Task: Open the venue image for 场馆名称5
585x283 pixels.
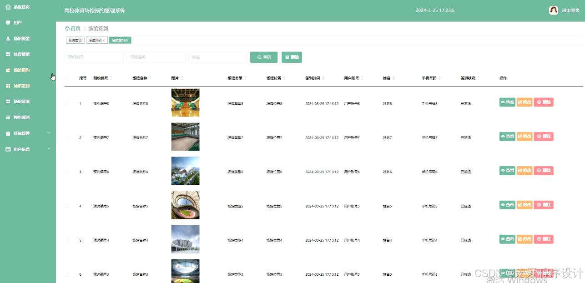Action: 185,205
